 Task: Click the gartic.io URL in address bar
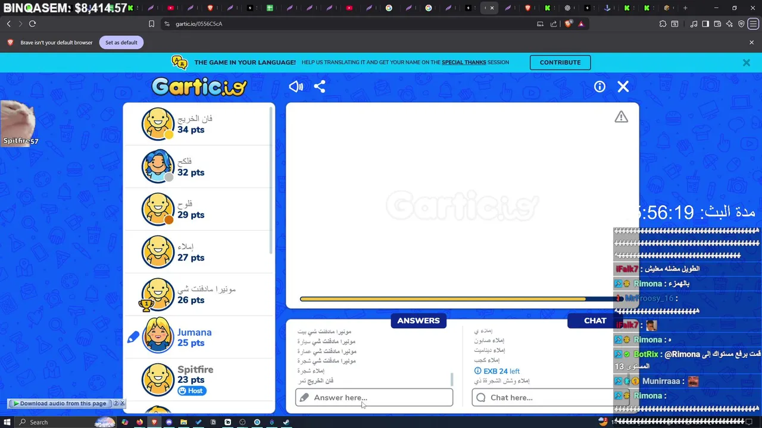[199, 24]
